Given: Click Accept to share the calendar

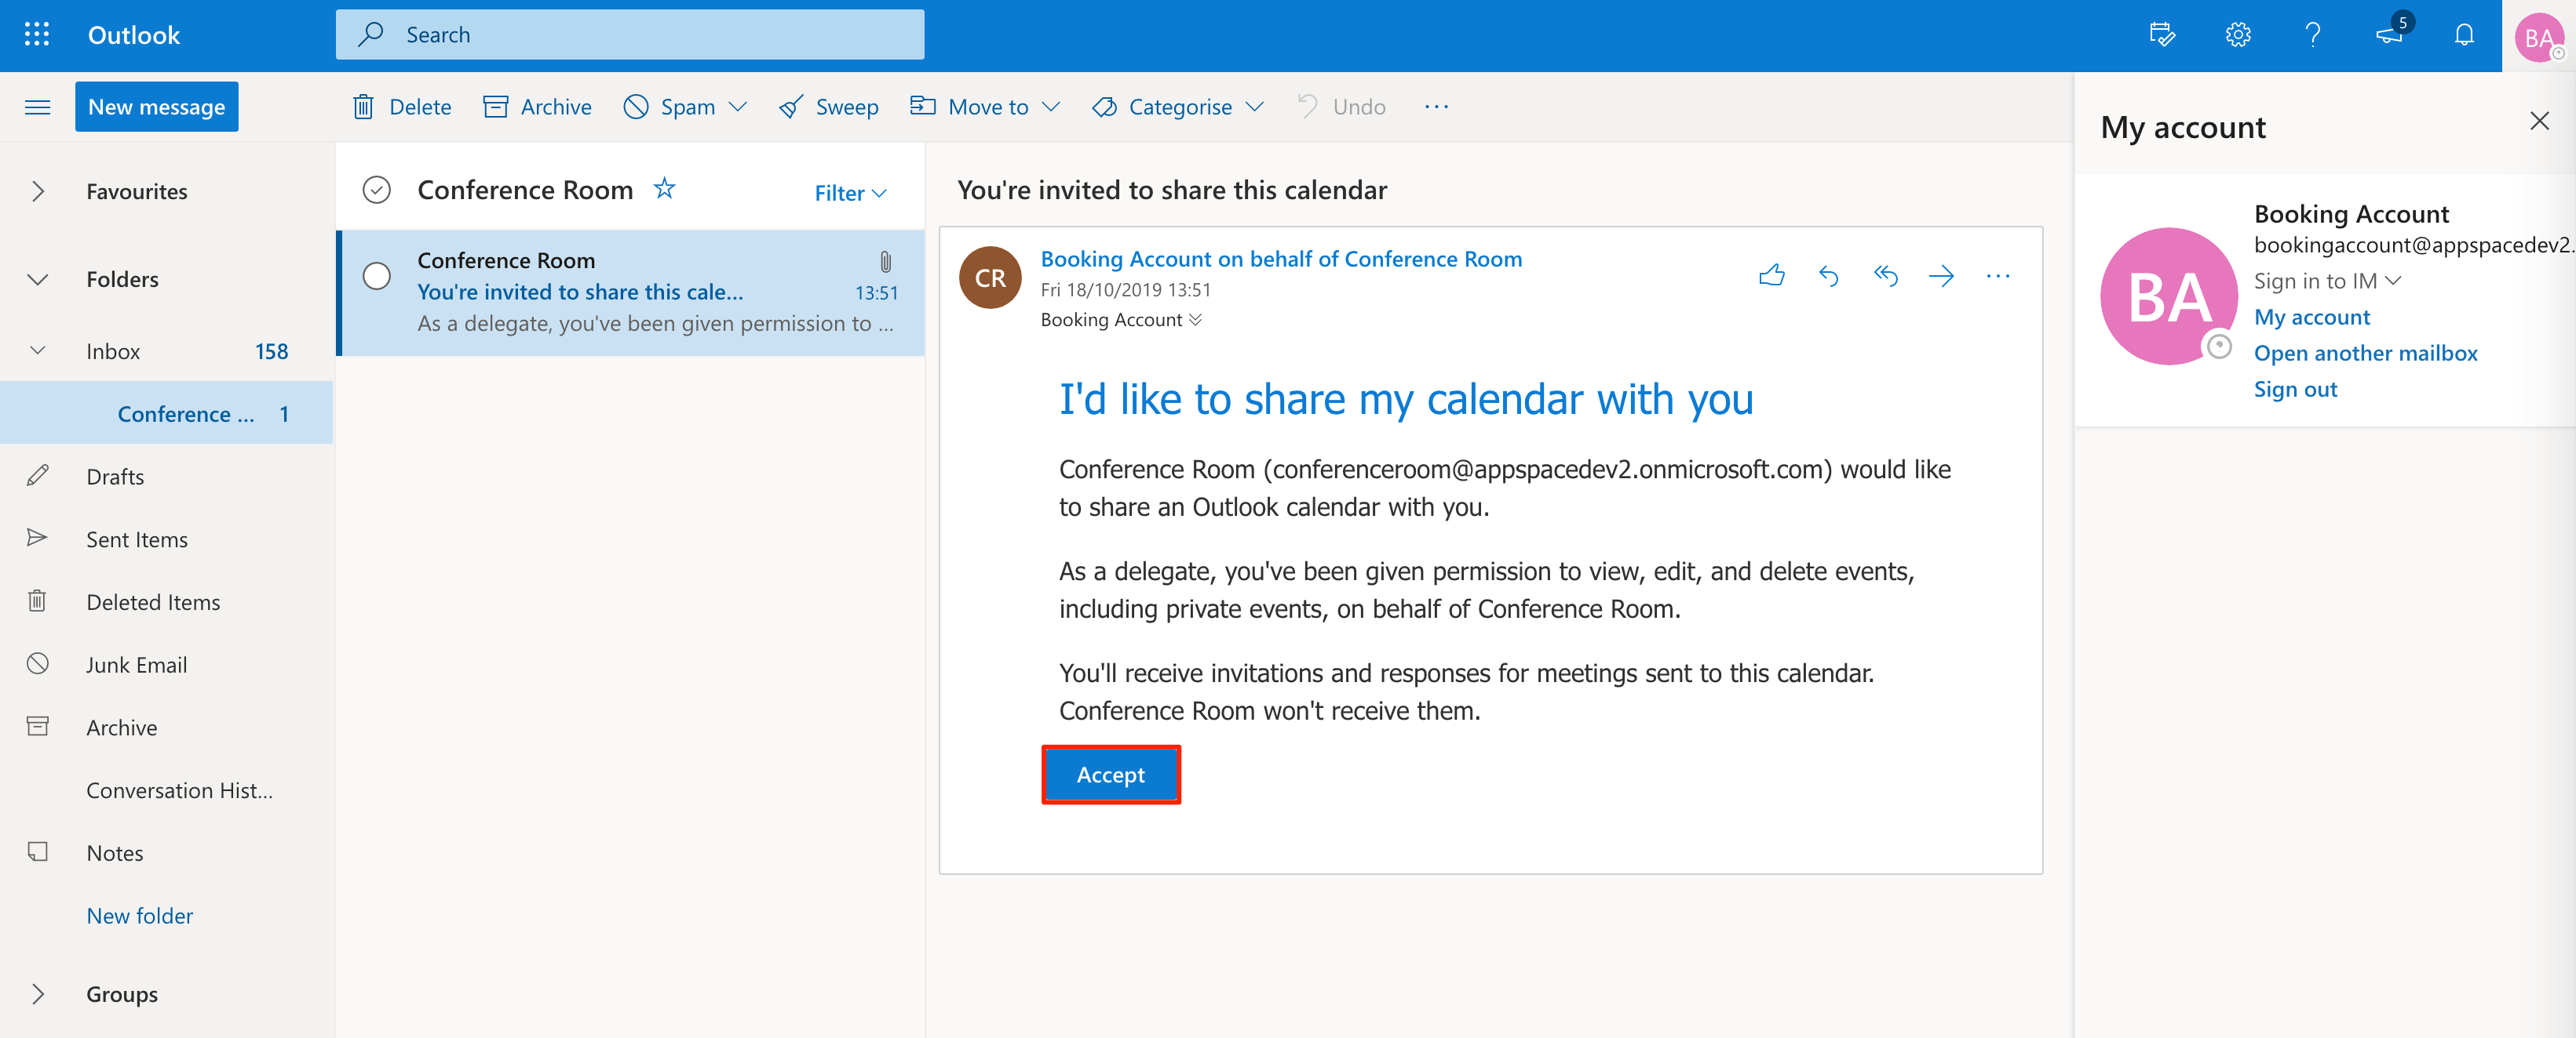Looking at the screenshot, I should click(1110, 775).
